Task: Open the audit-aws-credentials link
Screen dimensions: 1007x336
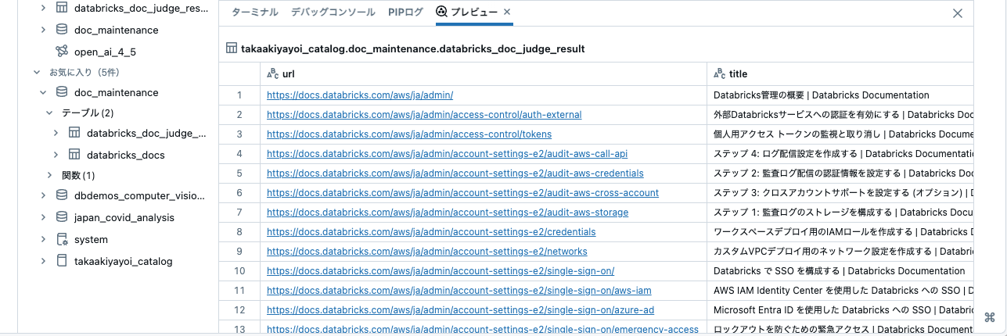Action: point(455,173)
